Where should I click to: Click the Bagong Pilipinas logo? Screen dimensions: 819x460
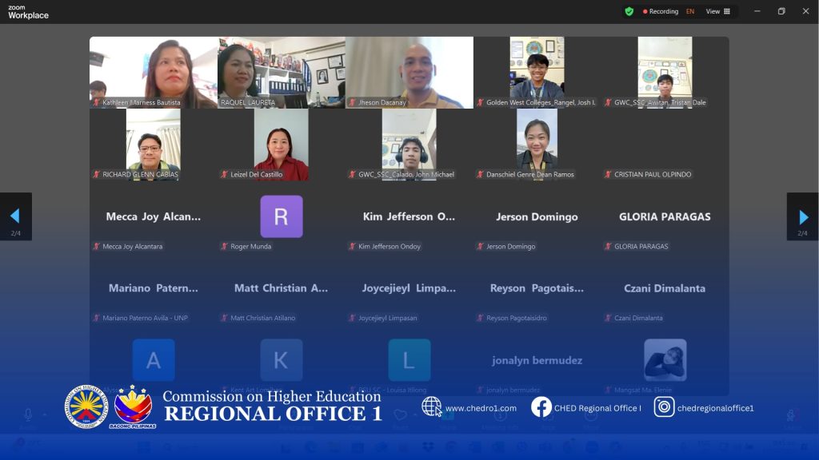[x=134, y=407]
